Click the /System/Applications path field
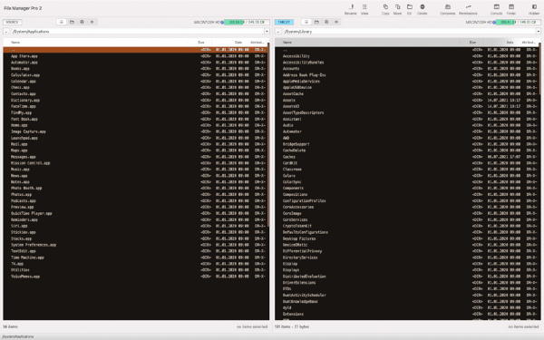The image size is (544, 340). 137,31
